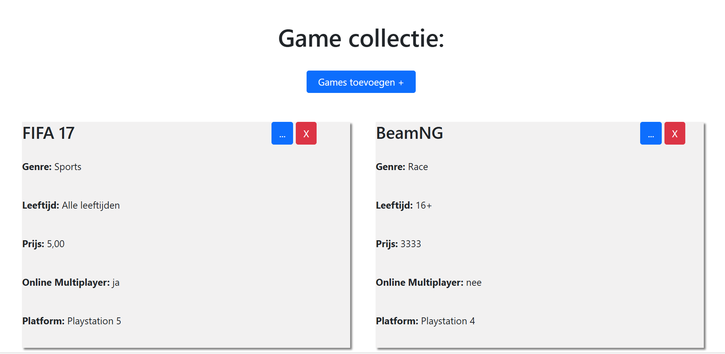This screenshot has width=725, height=354.
Task: Delete the FIFA 17 game
Action: point(306,133)
